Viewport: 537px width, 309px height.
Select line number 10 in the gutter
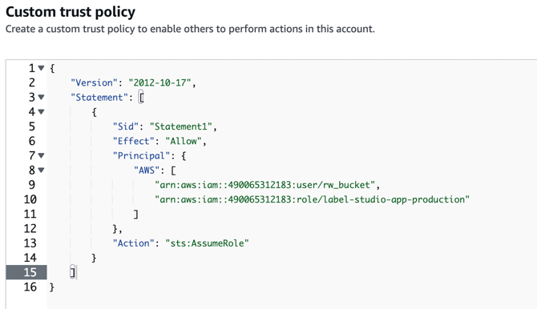pyautogui.click(x=30, y=199)
